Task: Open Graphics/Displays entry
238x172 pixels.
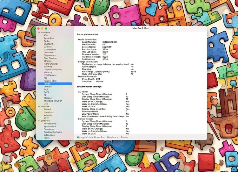Action: click(x=53, y=69)
